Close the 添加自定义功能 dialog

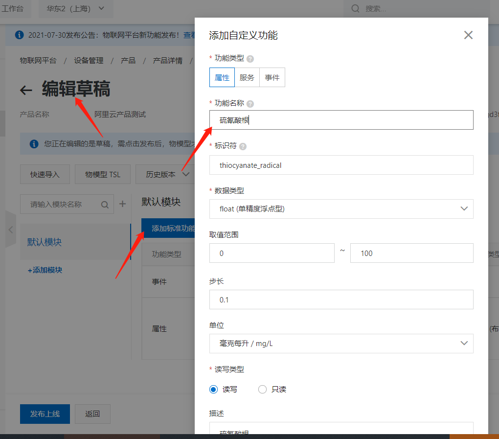click(x=468, y=35)
